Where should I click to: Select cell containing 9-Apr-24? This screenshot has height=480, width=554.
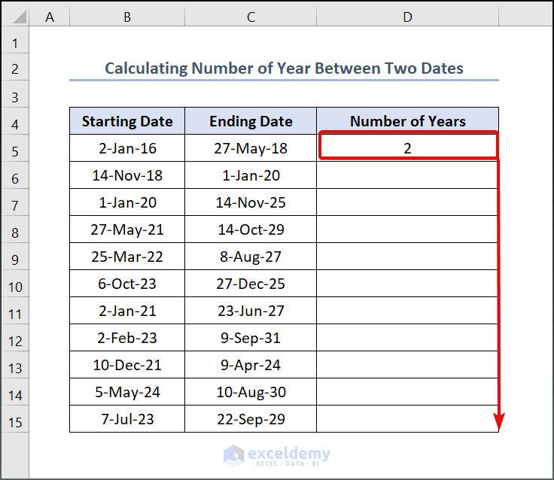pyautogui.click(x=251, y=365)
